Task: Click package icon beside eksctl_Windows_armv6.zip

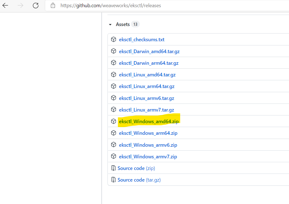Action: pyautogui.click(x=114, y=144)
